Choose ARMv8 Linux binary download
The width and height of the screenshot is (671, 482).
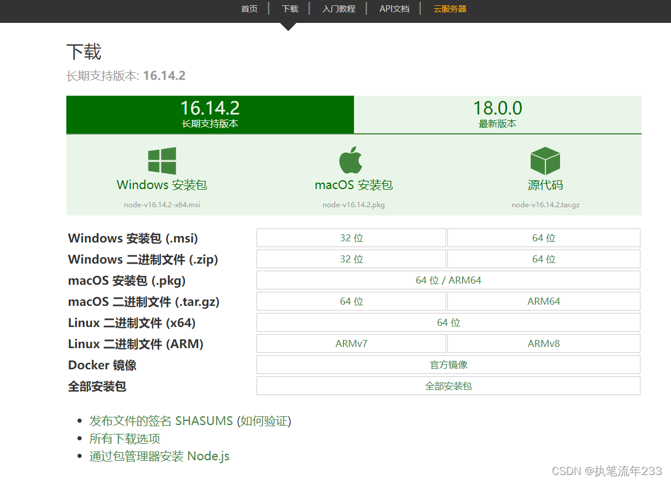[x=544, y=343]
